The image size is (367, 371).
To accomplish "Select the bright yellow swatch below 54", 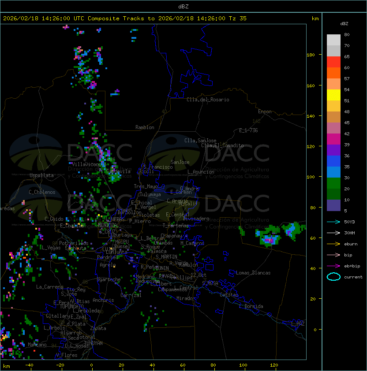I will click(x=333, y=95).
